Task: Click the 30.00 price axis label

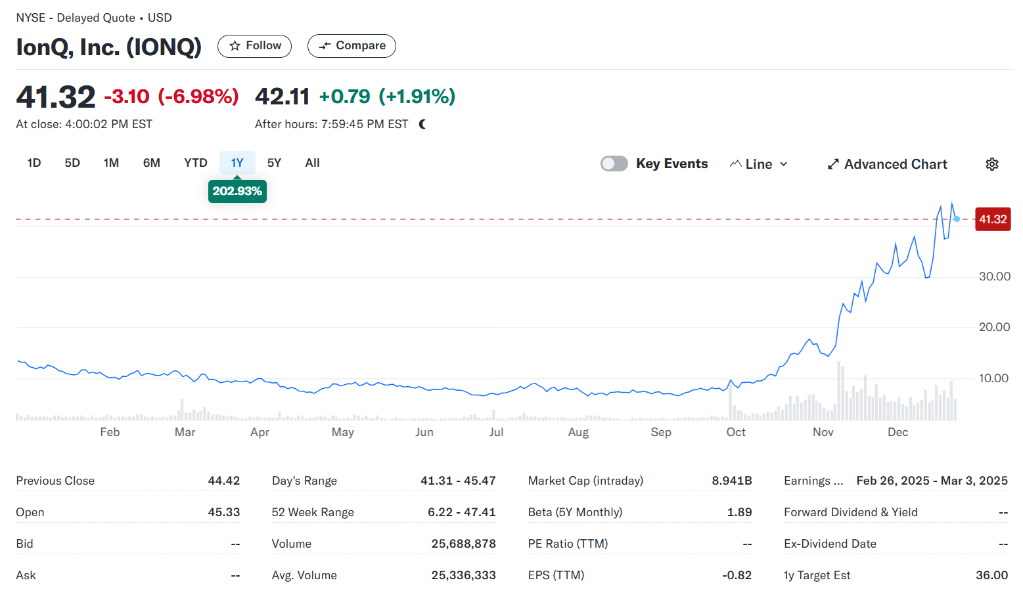Action: tap(995, 276)
